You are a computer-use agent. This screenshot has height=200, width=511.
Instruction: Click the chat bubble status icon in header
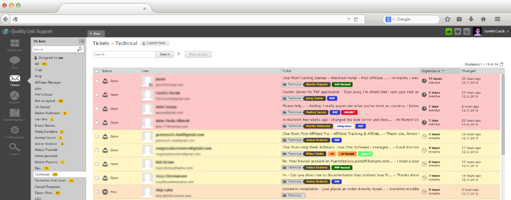458,32
